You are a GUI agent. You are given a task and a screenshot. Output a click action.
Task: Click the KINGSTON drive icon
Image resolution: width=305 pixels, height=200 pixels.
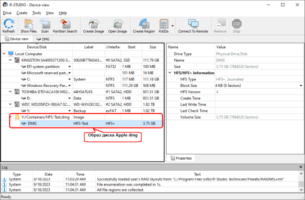pyautogui.click(x=17, y=60)
